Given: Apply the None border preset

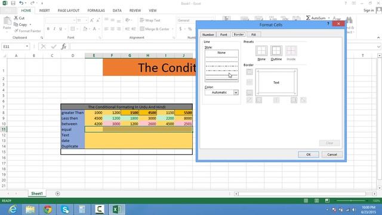Looking at the screenshot, I should (261, 51).
